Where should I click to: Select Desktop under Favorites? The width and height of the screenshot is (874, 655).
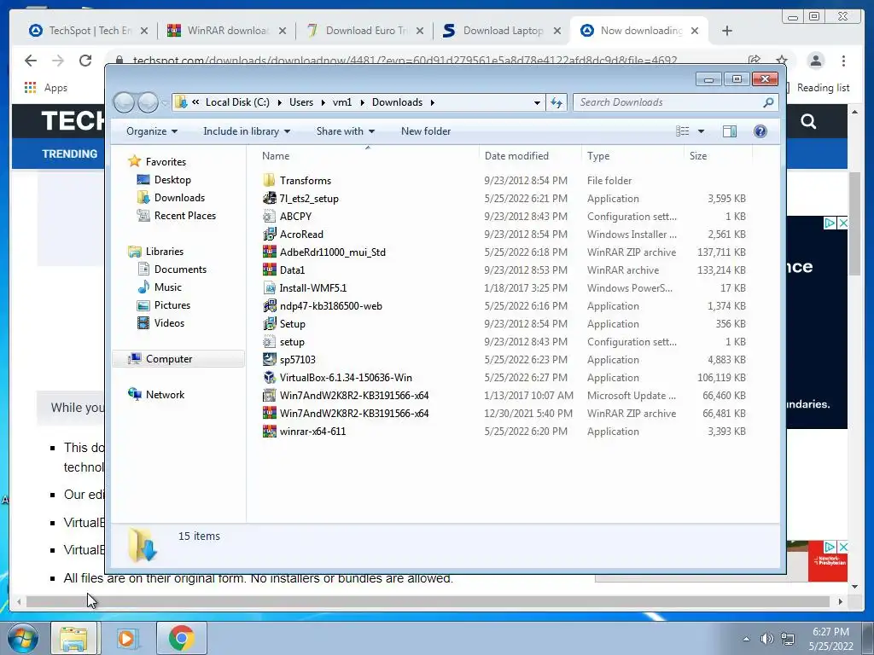click(172, 179)
